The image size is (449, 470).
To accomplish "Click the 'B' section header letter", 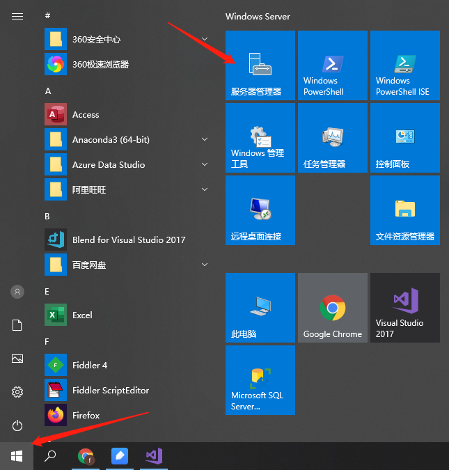I will coord(47,217).
